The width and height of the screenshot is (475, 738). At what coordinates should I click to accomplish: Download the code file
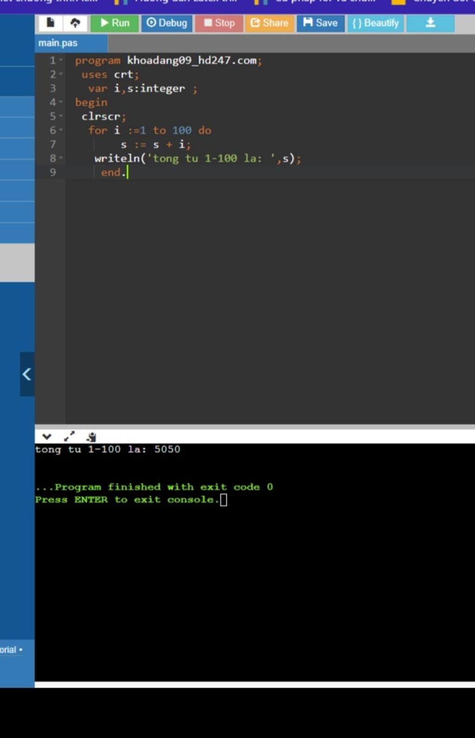[x=430, y=23]
